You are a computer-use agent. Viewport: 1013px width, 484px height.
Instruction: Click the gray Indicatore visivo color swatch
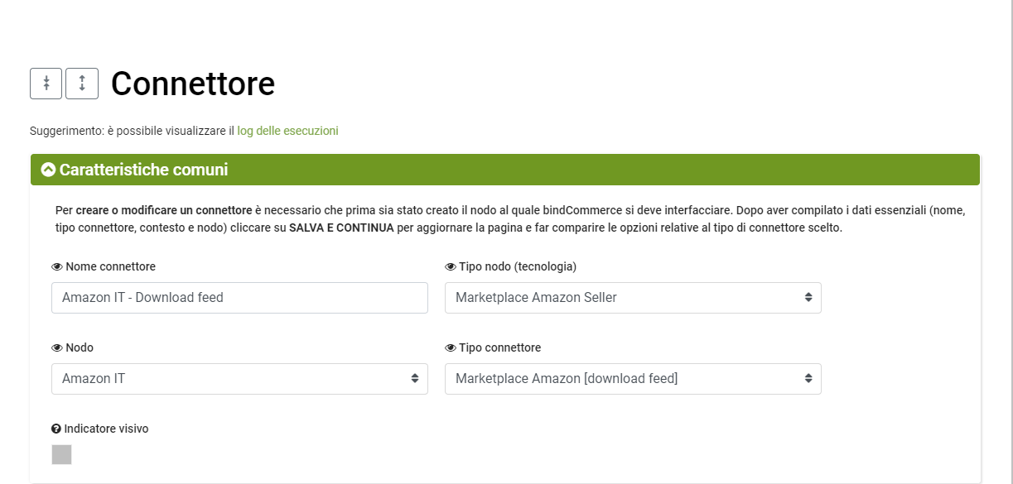61,454
